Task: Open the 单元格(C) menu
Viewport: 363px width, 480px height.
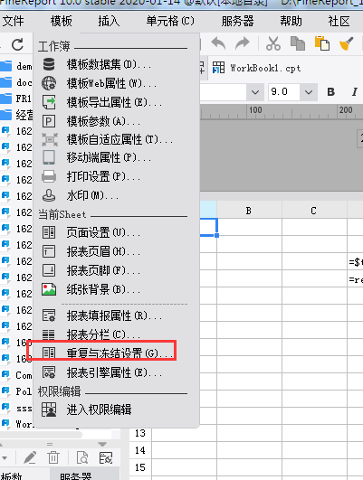Action: (x=170, y=22)
